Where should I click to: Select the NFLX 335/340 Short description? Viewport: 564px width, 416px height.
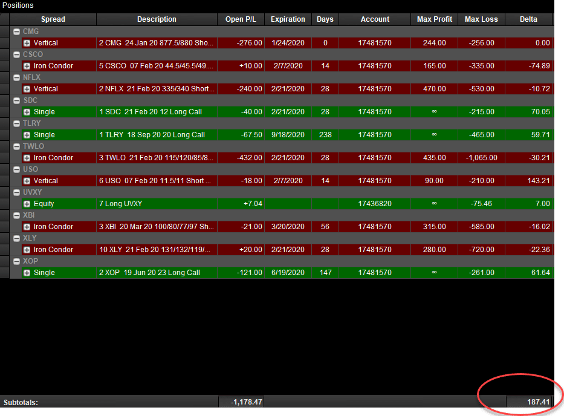[157, 89]
